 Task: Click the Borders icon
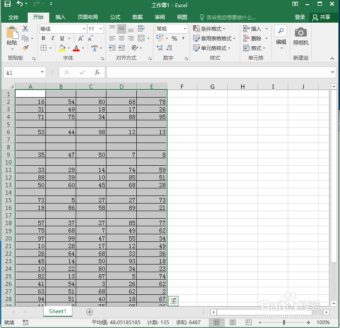point(44,48)
